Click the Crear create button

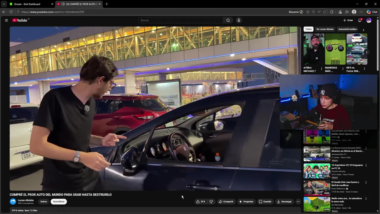[348, 20]
